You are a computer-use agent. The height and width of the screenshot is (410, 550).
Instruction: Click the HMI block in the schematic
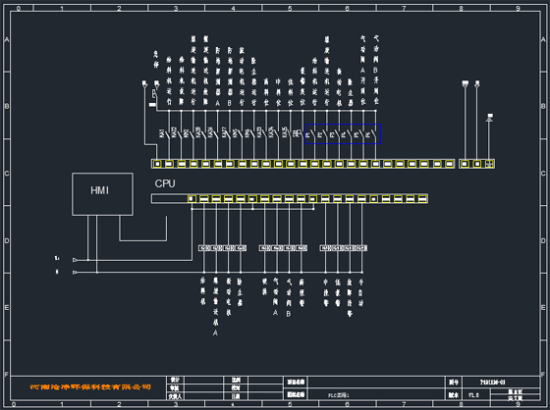(x=102, y=194)
